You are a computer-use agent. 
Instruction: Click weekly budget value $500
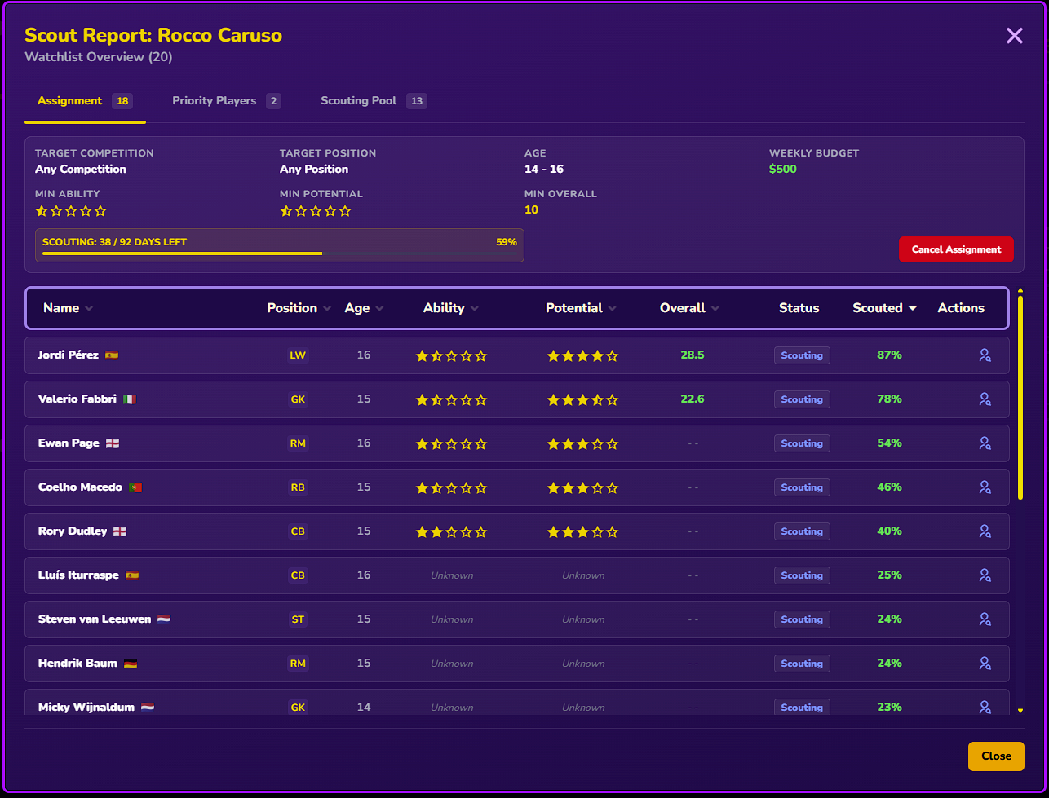coord(783,170)
